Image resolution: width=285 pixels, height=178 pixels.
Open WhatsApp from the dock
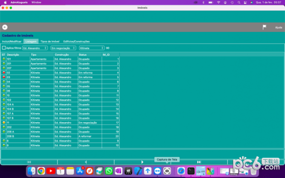109,171
